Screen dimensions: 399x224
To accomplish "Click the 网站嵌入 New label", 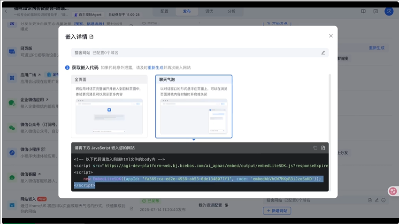I will coord(42,199).
